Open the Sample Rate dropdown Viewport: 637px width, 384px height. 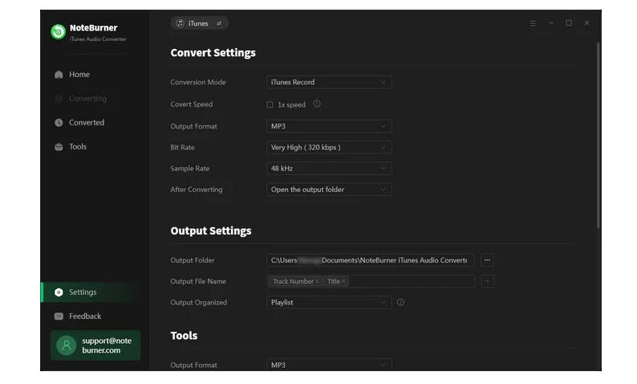[329, 169]
